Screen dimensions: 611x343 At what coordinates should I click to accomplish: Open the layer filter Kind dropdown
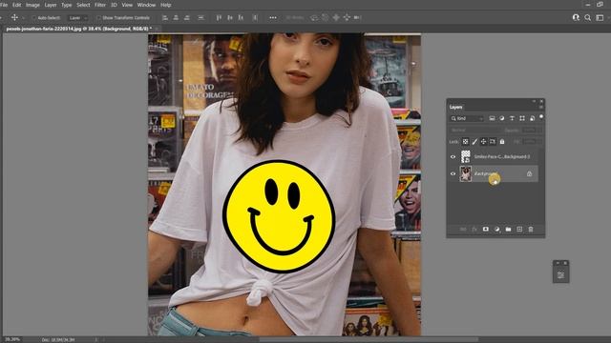467,118
